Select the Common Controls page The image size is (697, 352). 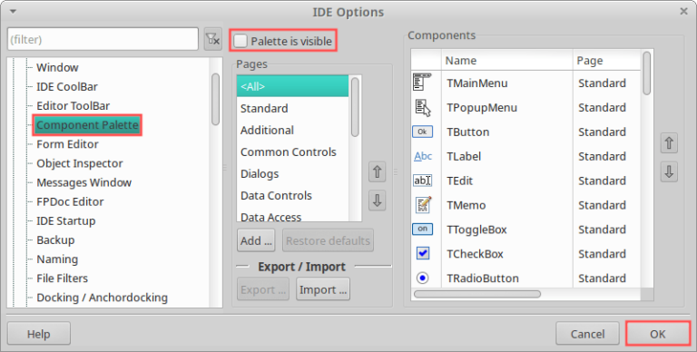292,152
